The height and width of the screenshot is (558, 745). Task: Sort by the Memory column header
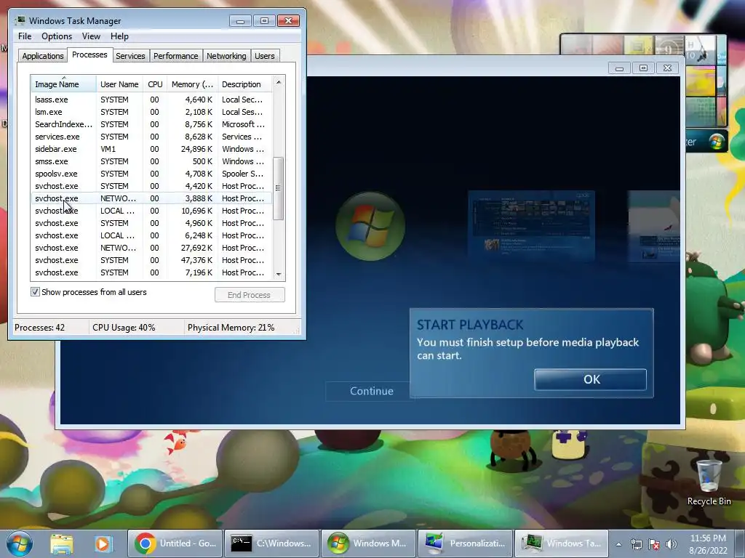(x=192, y=84)
